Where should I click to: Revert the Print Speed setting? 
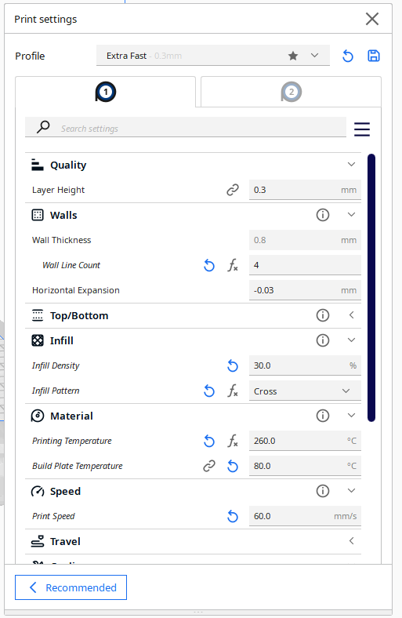(233, 516)
